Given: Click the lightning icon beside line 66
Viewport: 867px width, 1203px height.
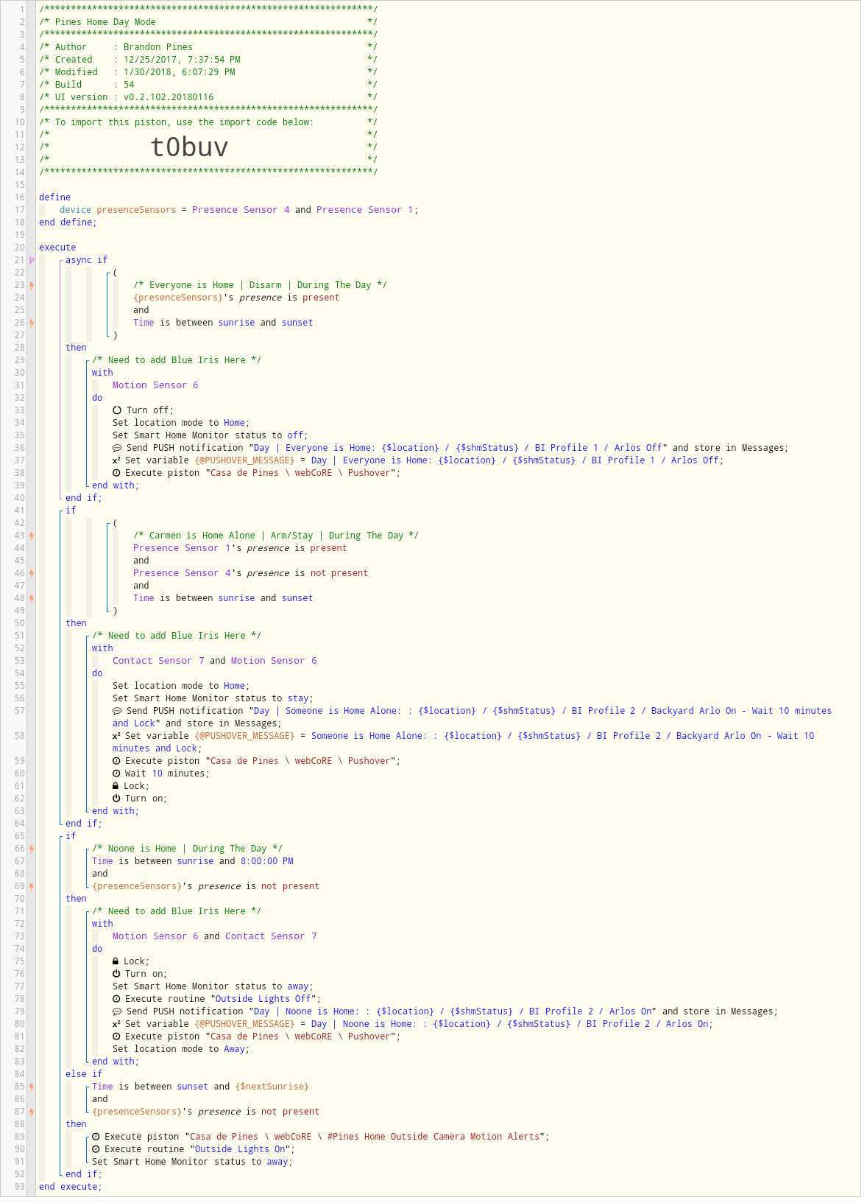Looking at the screenshot, I should 32,849.
